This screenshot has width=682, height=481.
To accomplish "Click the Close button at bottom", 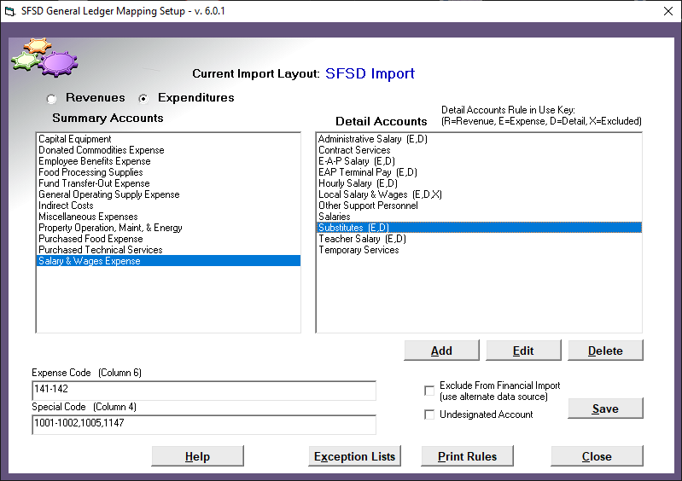I will 597,456.
